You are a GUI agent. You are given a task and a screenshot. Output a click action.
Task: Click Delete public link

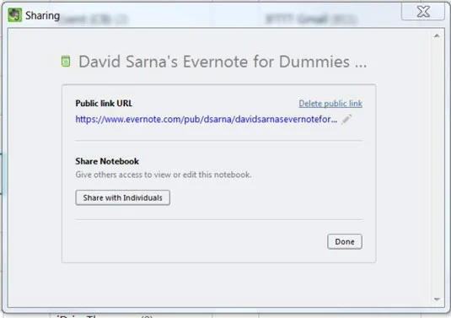tap(330, 103)
